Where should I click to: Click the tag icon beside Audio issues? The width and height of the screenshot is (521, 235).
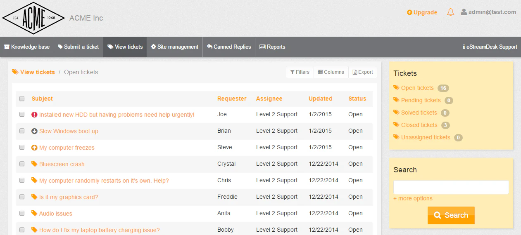click(34, 213)
